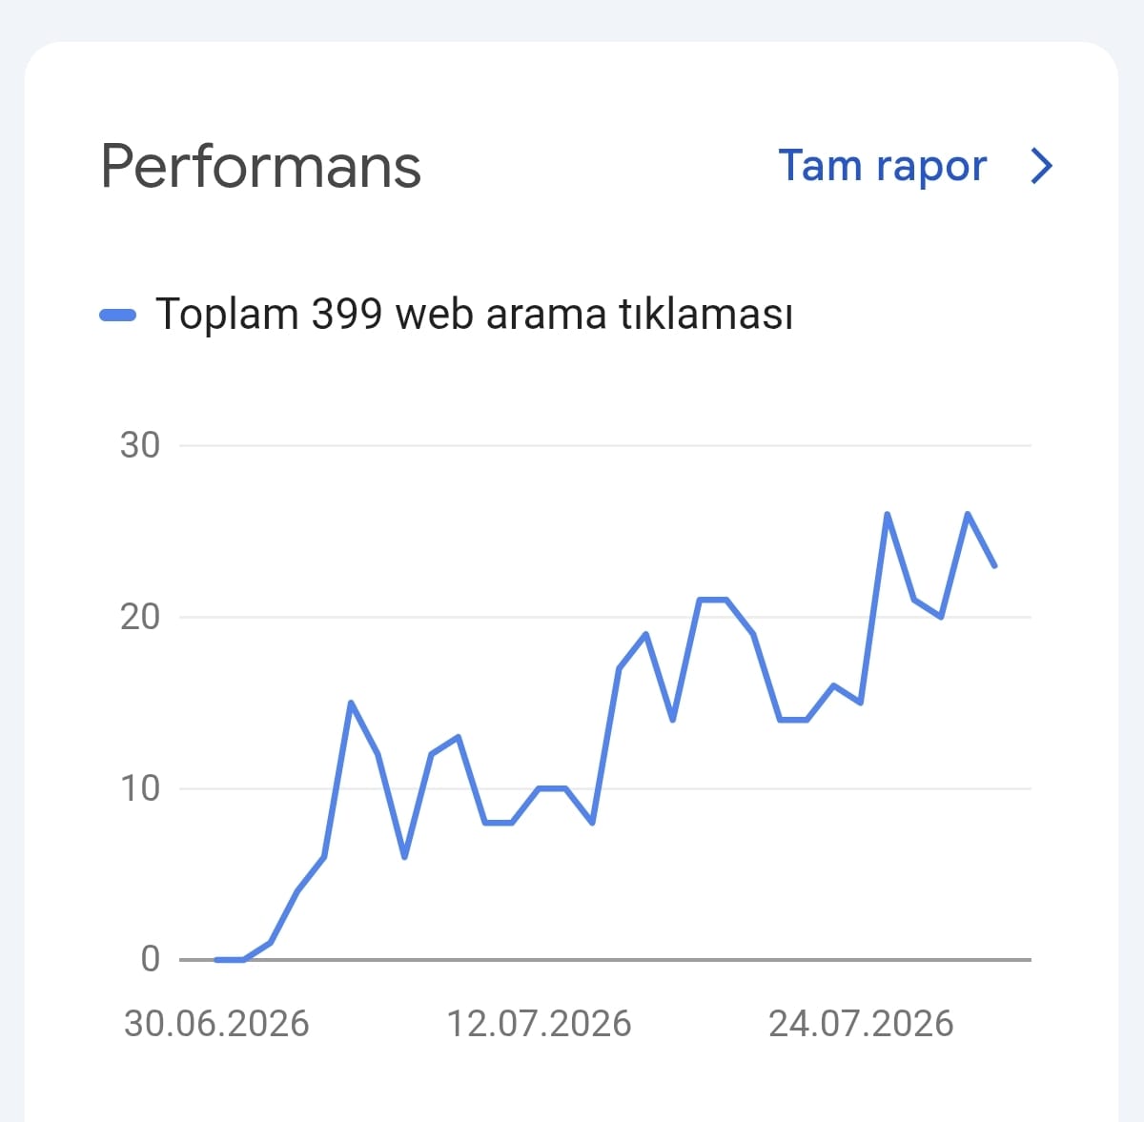Click the peak at 19 clicks mid-chart
1144x1122 pixels.
point(646,634)
